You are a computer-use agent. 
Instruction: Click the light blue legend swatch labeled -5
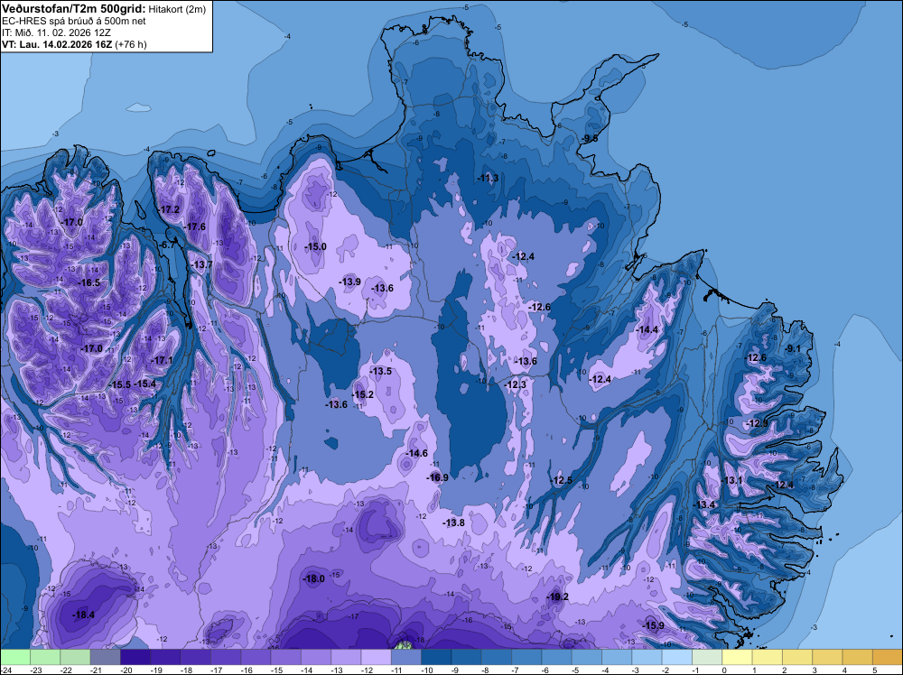586,657
